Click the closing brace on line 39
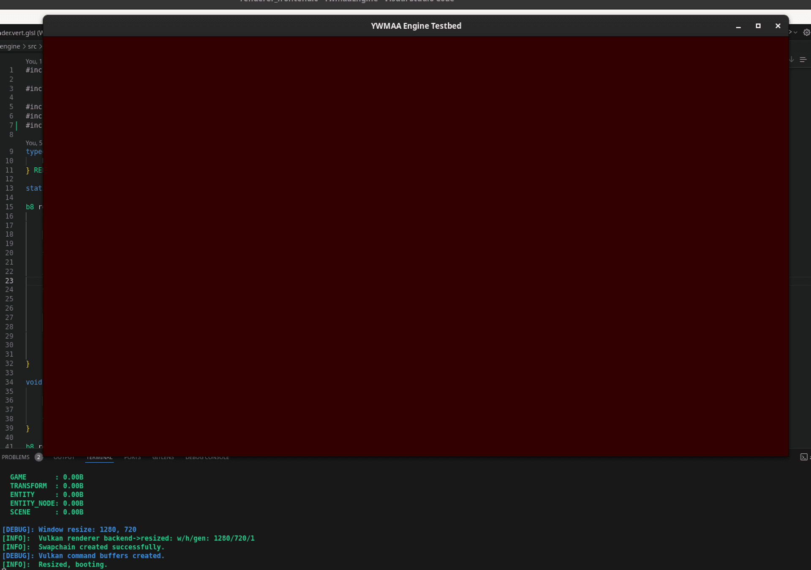Screen dimensions: 811x570 click(28, 428)
